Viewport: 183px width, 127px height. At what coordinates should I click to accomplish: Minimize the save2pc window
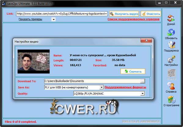[159, 2]
